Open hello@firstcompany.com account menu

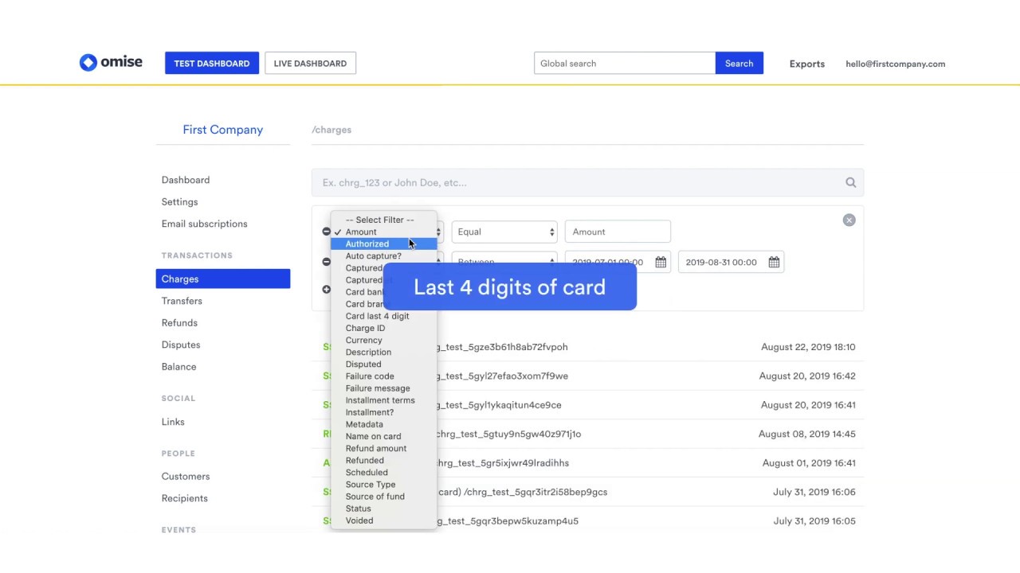click(x=896, y=64)
